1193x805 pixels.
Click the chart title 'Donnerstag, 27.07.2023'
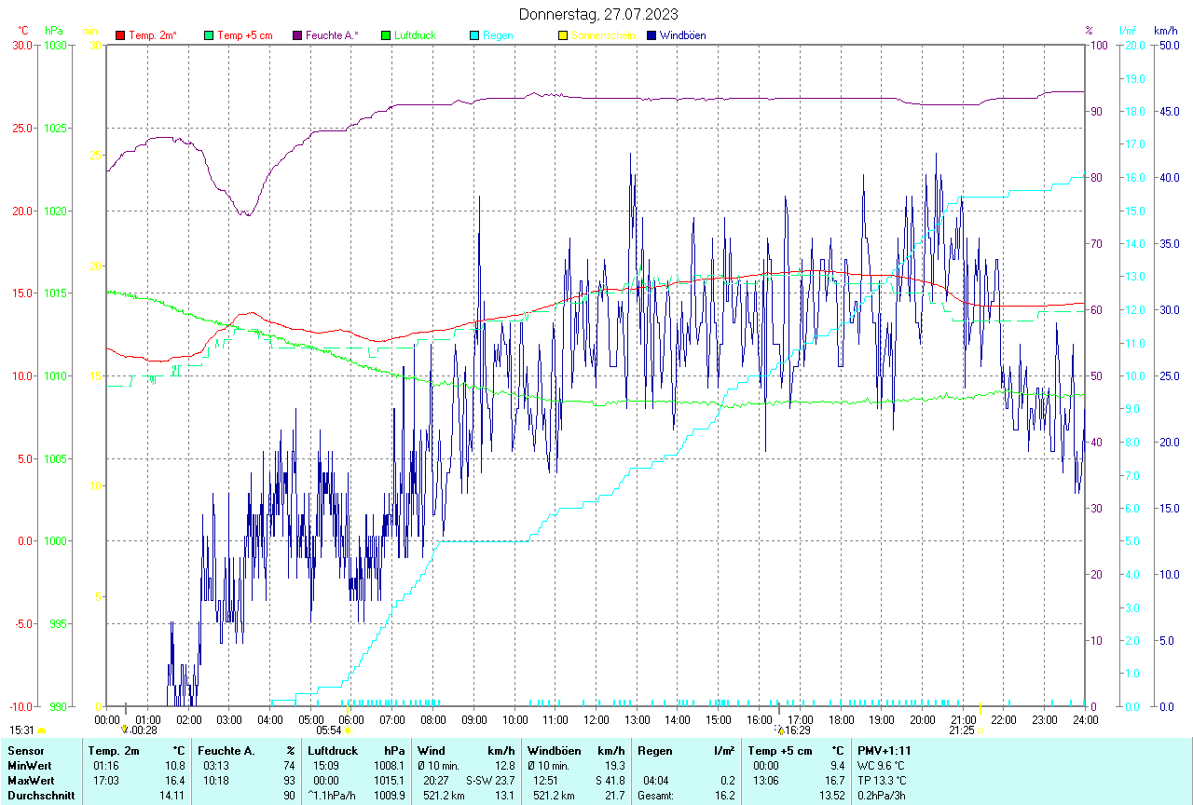pos(600,14)
